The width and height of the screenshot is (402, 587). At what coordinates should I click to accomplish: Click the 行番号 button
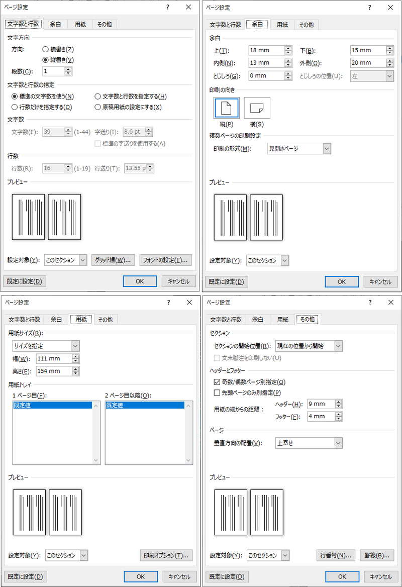(x=336, y=555)
